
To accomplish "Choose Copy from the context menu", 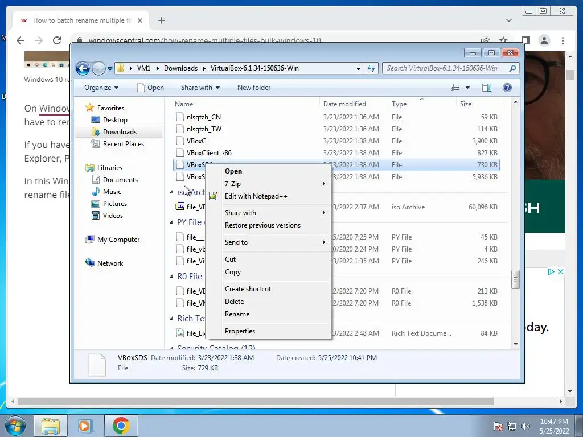I will click(x=268, y=272).
